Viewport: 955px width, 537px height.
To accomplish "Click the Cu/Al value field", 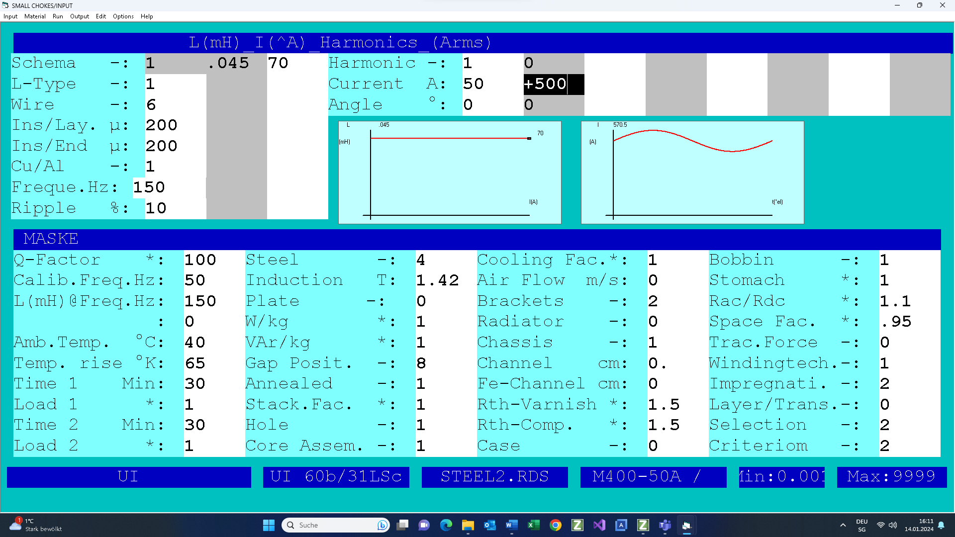I will (176, 167).
